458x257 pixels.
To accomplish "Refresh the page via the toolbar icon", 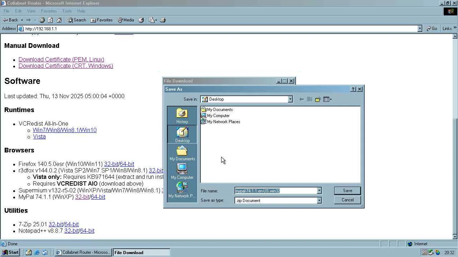I will pos(50,20).
